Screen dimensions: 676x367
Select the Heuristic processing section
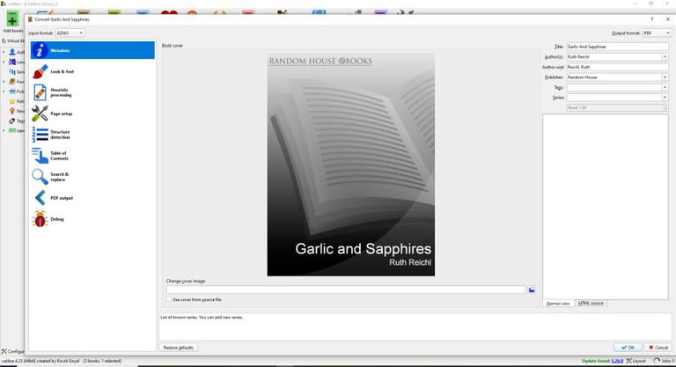pos(62,92)
